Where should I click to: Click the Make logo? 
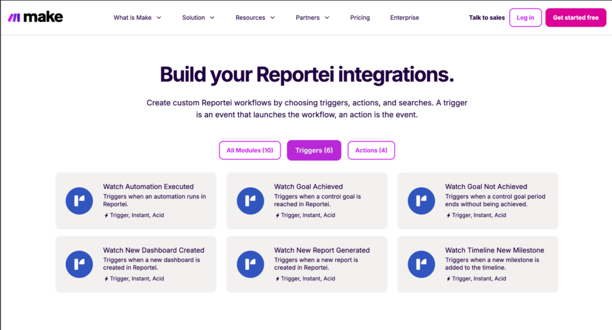35,17
